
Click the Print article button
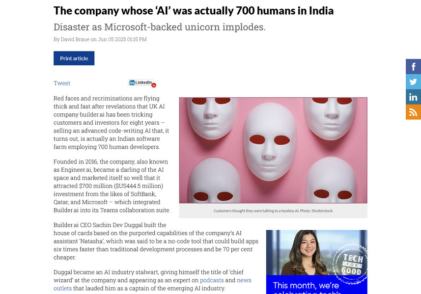tap(74, 58)
